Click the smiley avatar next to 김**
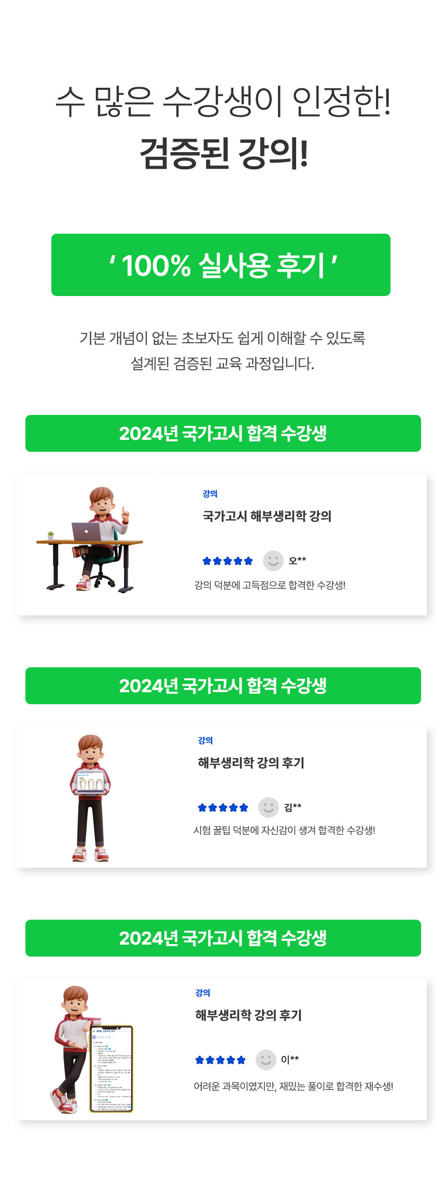The image size is (446, 1197). tap(269, 808)
